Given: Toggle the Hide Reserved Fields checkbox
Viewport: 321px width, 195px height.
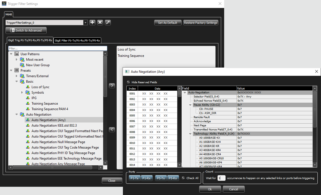Looking at the screenshot, I should (128, 82).
